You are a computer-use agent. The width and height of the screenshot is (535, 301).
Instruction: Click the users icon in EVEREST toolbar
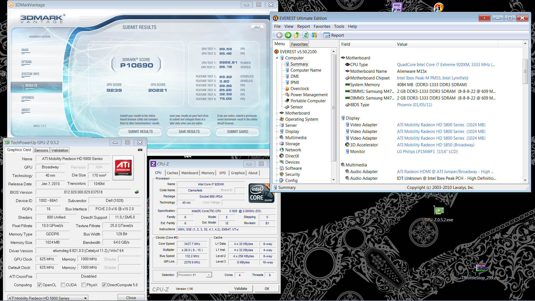pyautogui.click(x=314, y=35)
